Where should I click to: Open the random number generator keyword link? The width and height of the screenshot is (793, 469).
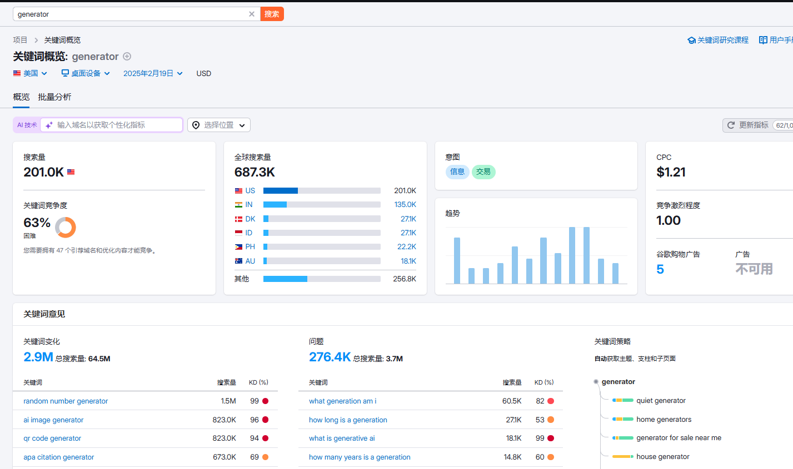click(x=66, y=401)
